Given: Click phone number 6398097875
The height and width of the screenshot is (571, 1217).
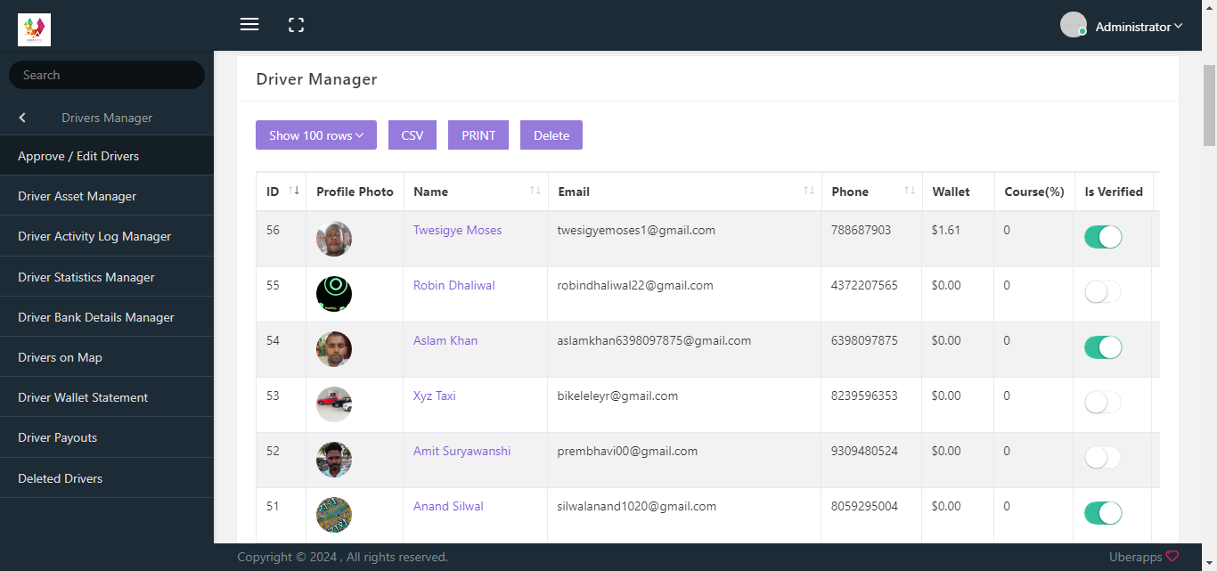Looking at the screenshot, I should [864, 340].
